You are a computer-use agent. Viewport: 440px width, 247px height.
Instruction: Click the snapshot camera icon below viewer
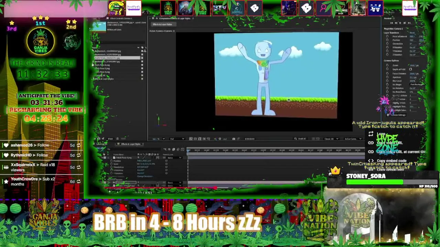pos(234,139)
